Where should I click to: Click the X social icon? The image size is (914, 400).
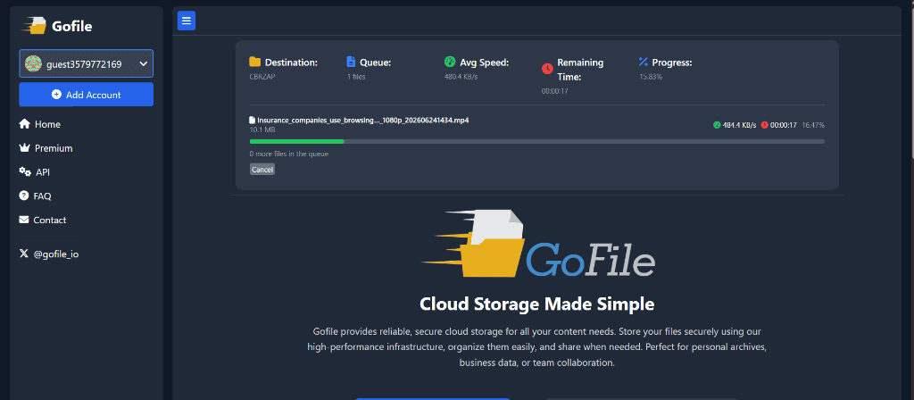(x=24, y=254)
